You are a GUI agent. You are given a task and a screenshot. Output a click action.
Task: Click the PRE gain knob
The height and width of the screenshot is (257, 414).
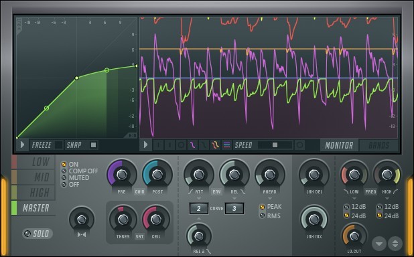(122, 174)
